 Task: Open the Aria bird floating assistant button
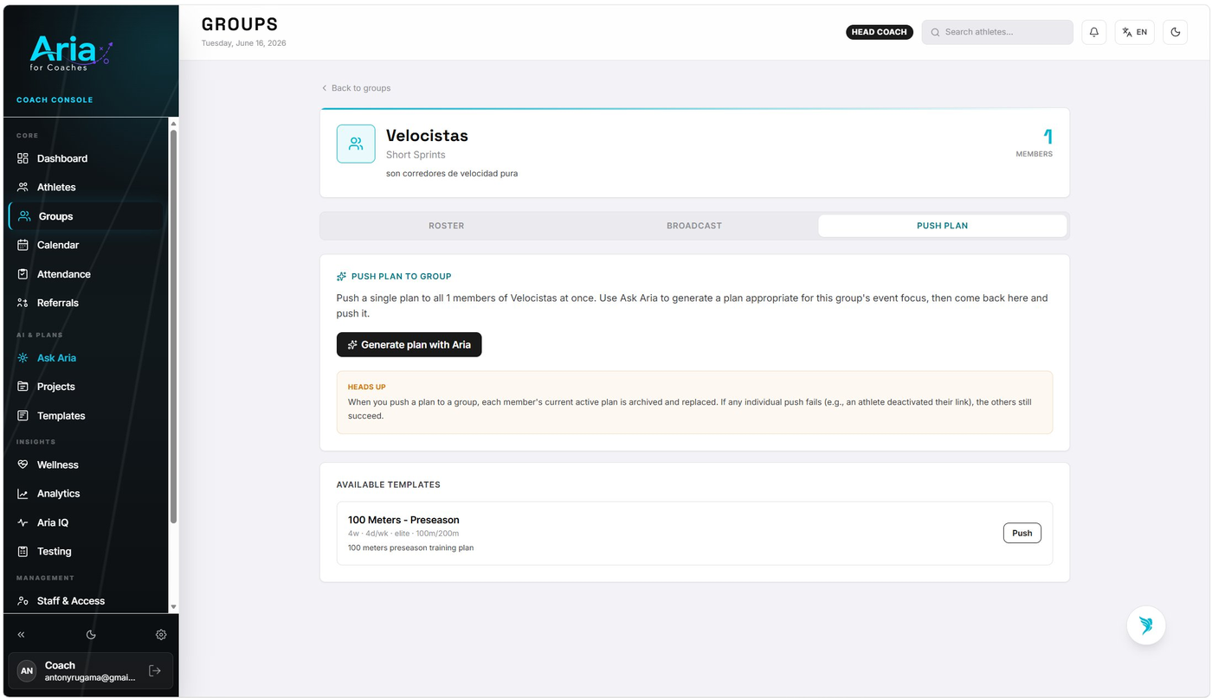click(x=1146, y=625)
